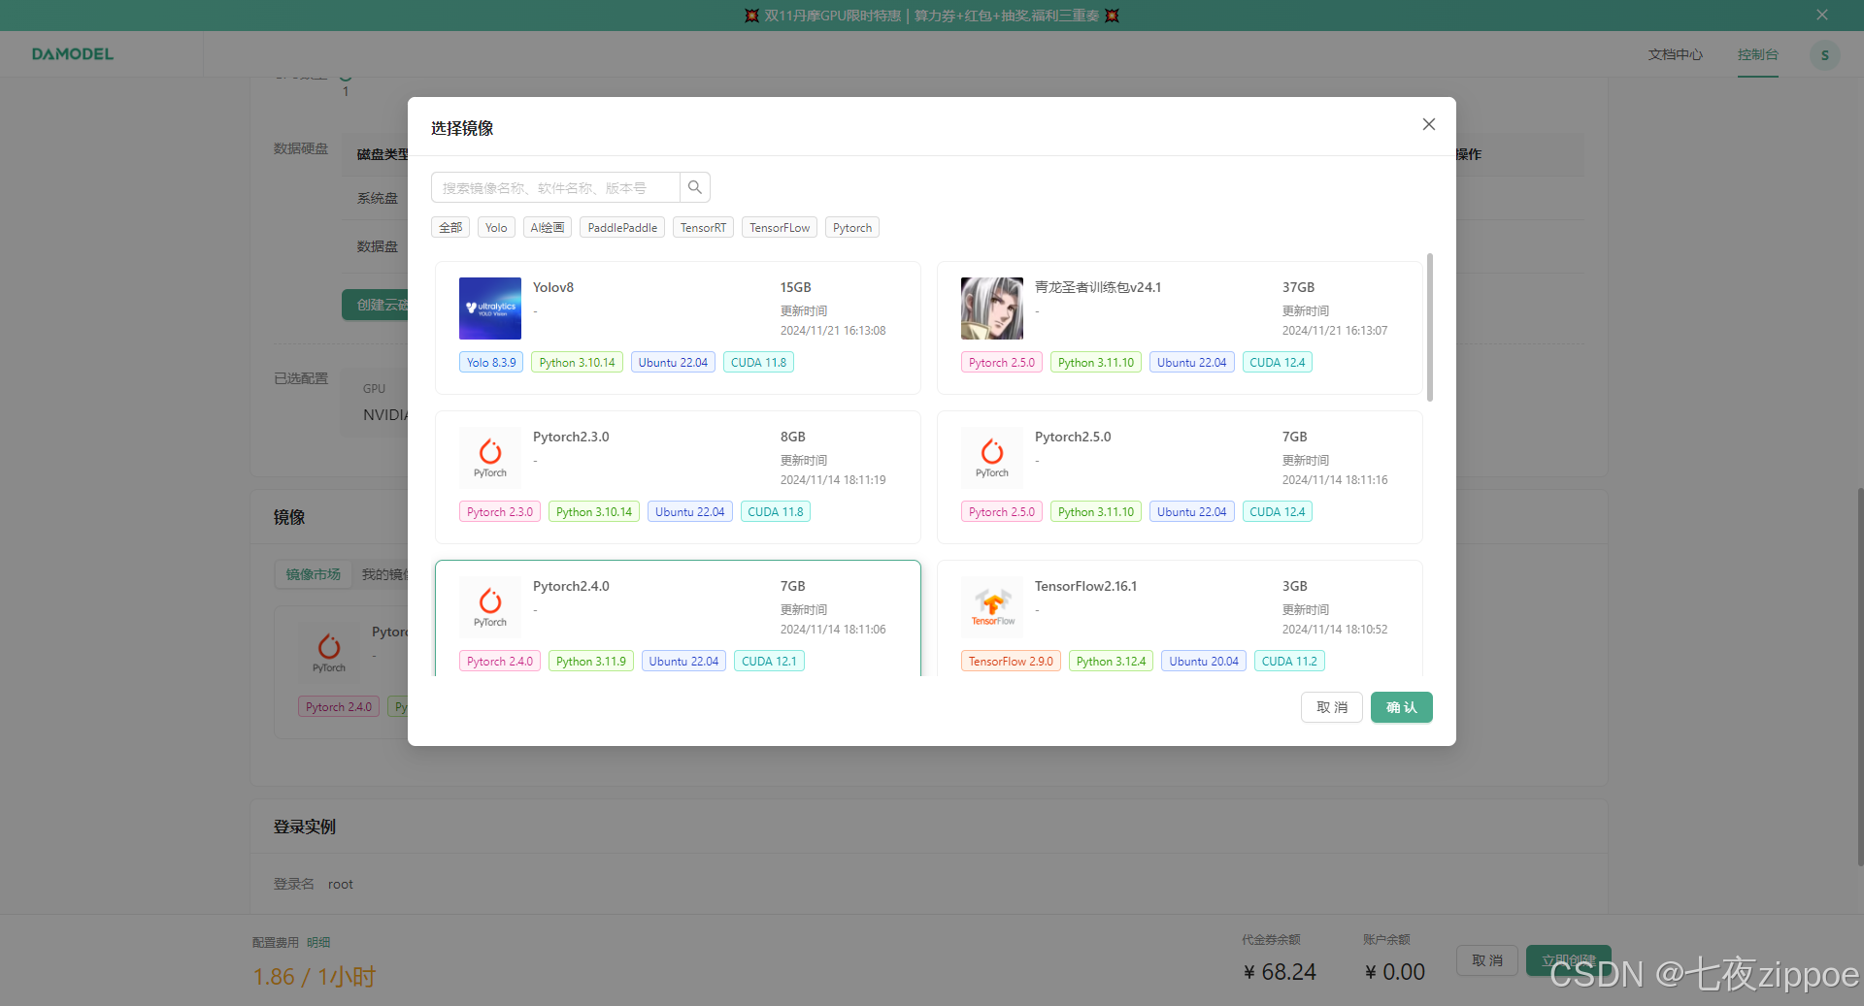The width and height of the screenshot is (1864, 1006).
Task: Select the Pytorch2.3.0 card title
Action: [571, 437]
